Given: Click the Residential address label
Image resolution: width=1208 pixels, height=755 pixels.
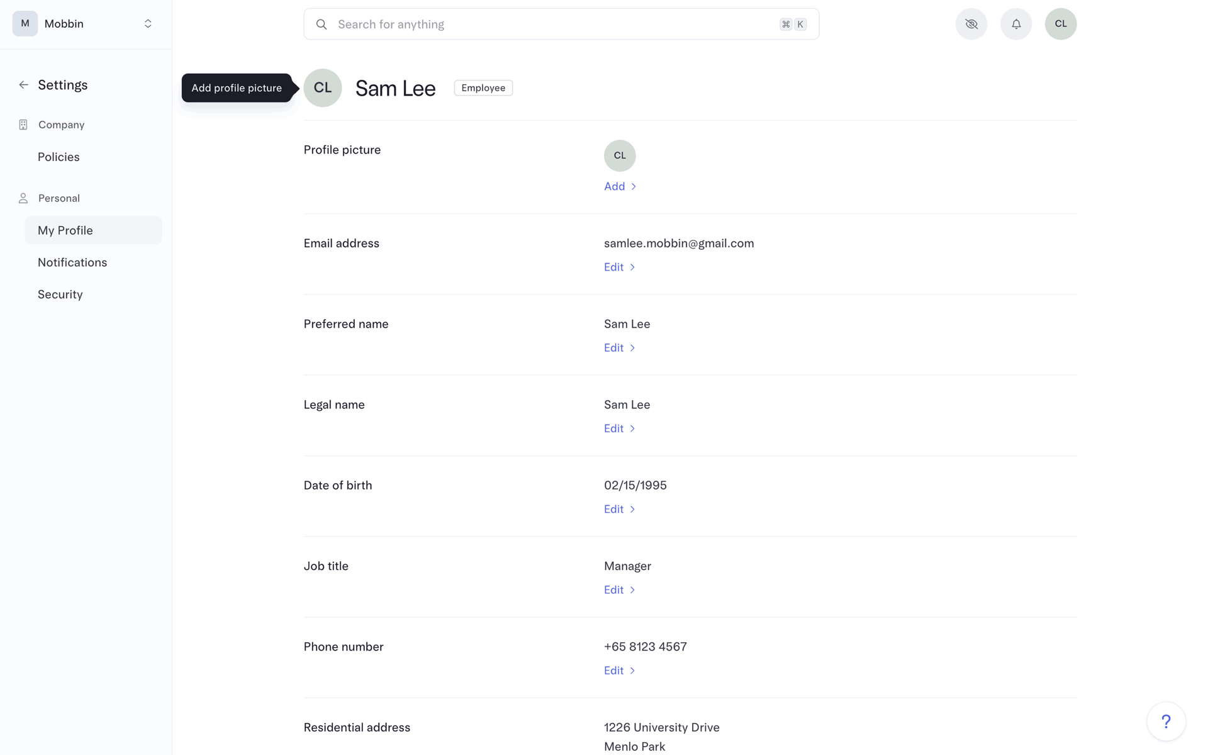Looking at the screenshot, I should pos(357,727).
